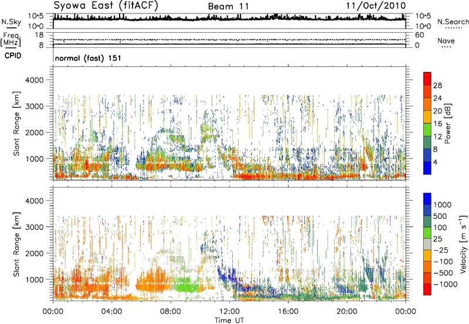The height and width of the screenshot is (324, 469).
Task: Click the '16' power color bar label
Action: (x=437, y=124)
